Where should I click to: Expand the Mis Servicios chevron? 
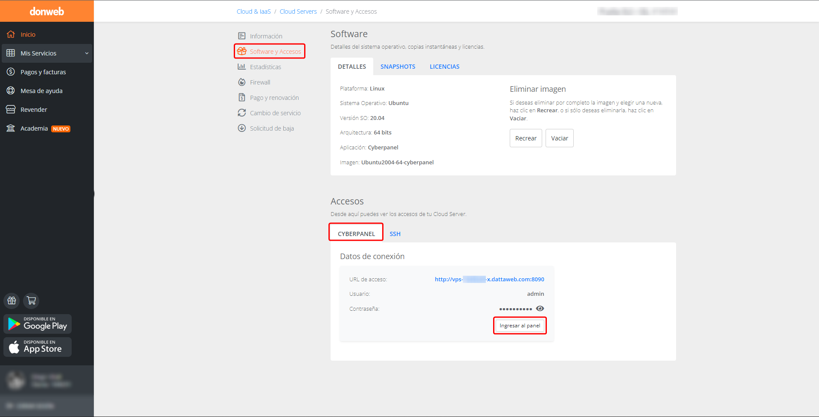[87, 53]
